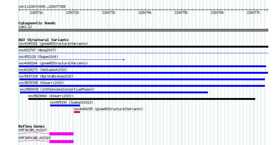
Task: Click the 226077k ruler tick label
Action: point(253,12)
